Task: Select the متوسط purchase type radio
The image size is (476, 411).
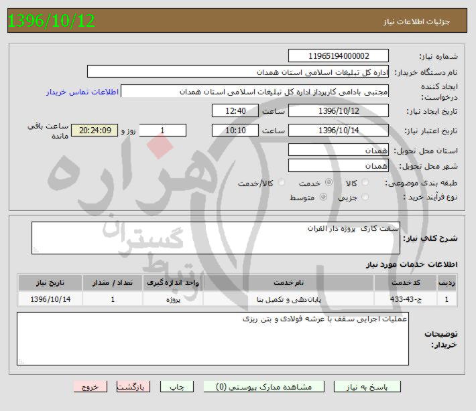Action: [323, 197]
